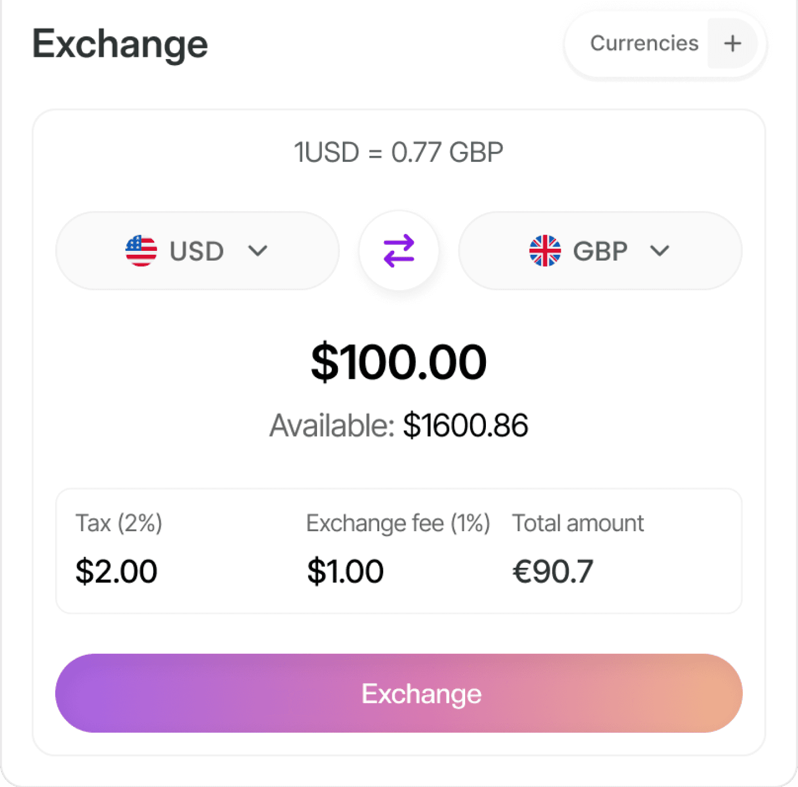Click the UK flag icon
The image size is (798, 787).
coord(545,251)
